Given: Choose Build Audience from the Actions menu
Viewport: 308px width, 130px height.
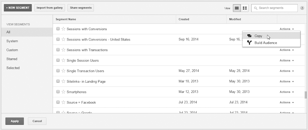Looking at the screenshot, I should (271, 43).
